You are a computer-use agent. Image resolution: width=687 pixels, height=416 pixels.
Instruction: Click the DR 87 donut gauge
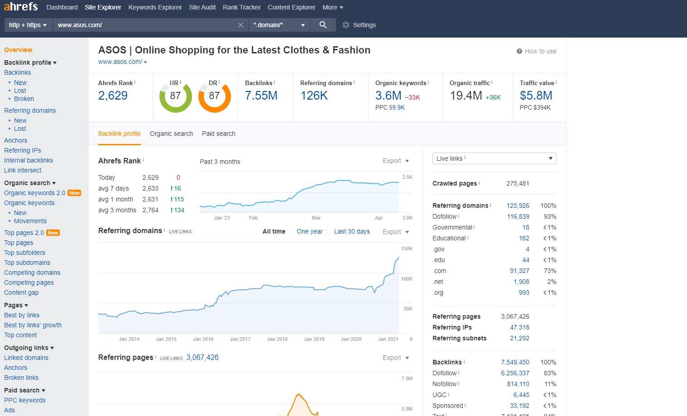[214, 96]
